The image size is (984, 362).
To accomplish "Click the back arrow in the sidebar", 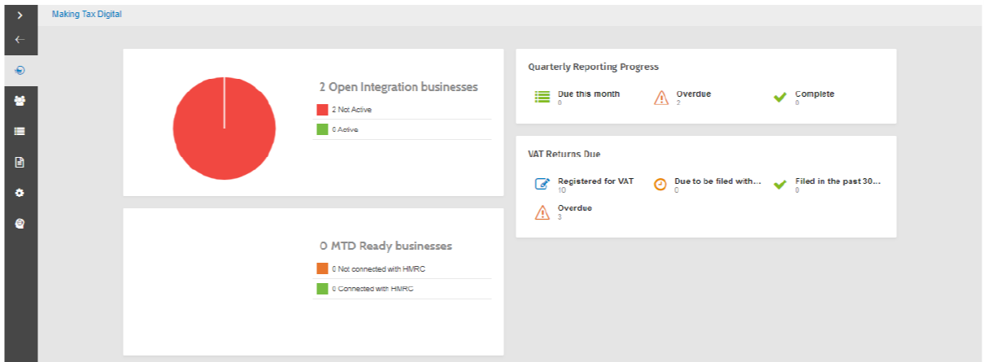I will tap(20, 39).
